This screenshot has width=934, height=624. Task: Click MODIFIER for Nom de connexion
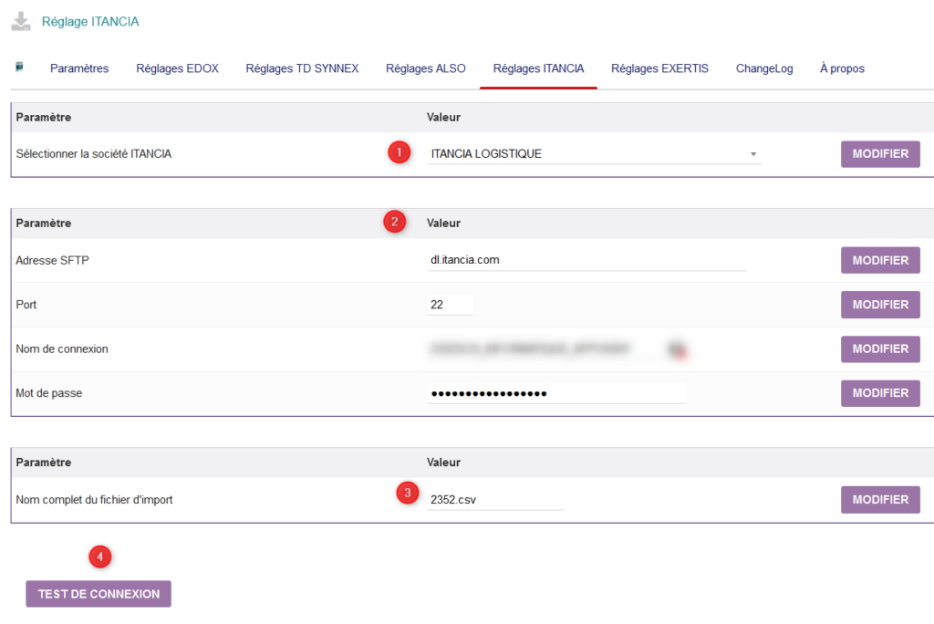[x=880, y=348]
